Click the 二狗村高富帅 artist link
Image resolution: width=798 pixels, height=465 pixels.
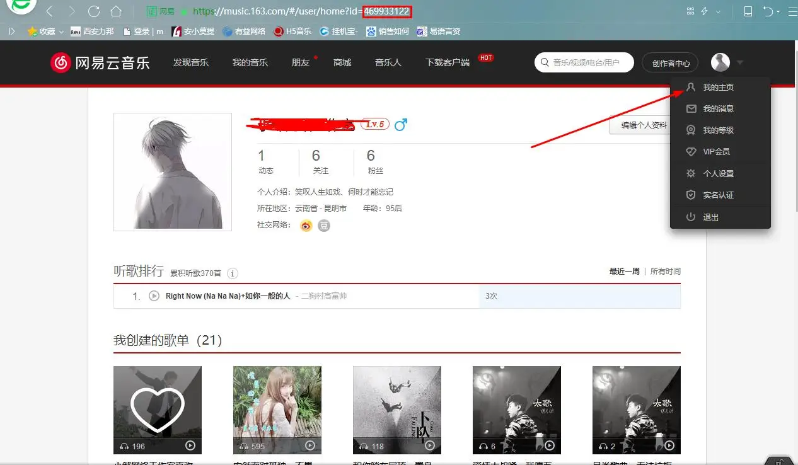pos(324,296)
